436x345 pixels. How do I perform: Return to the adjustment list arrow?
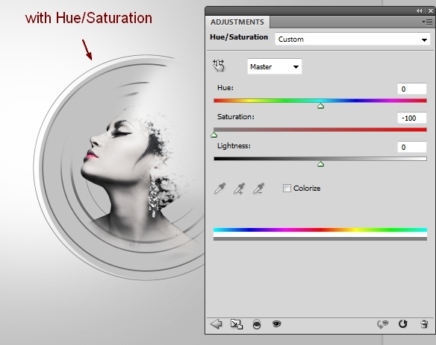tap(216, 324)
